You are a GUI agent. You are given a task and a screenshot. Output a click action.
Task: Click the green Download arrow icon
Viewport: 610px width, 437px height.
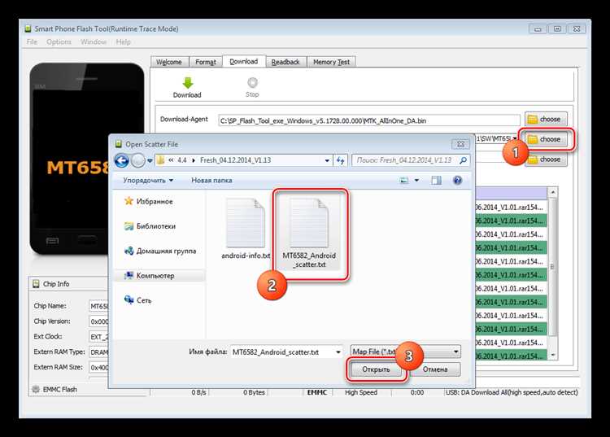point(186,82)
